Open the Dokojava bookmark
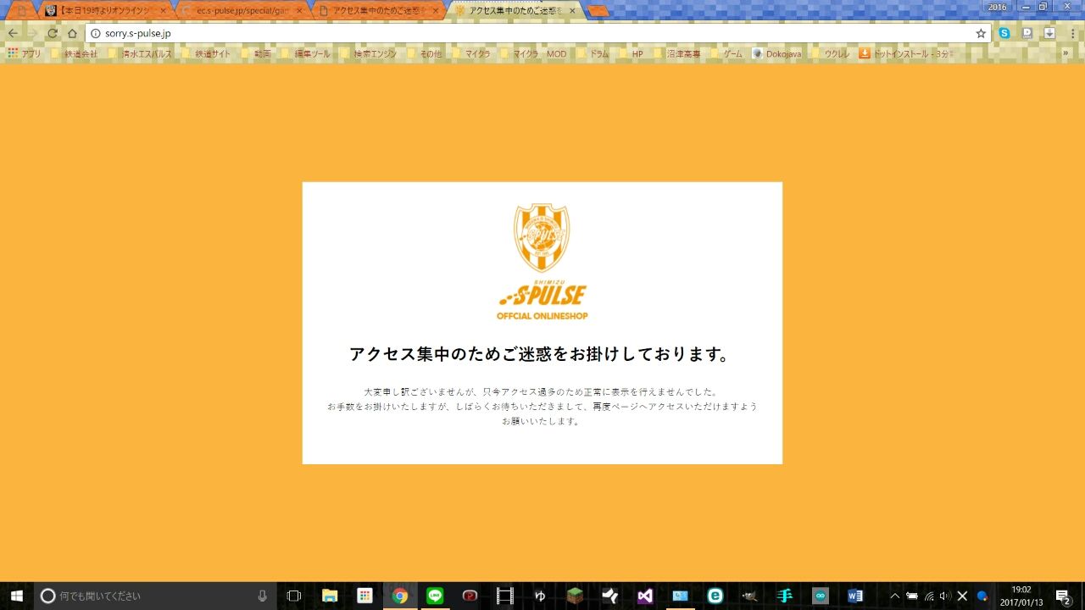Screen dimensions: 1085x610 tap(776, 53)
